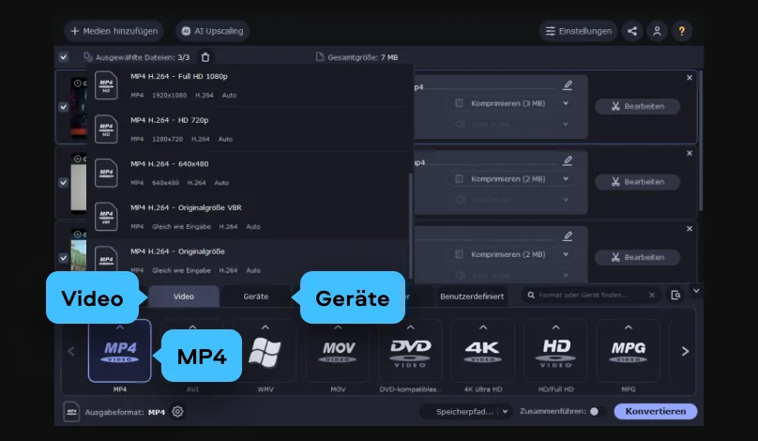Click the Medien hinzufügen button
Viewport: 758px width, 441px height.
click(x=114, y=31)
